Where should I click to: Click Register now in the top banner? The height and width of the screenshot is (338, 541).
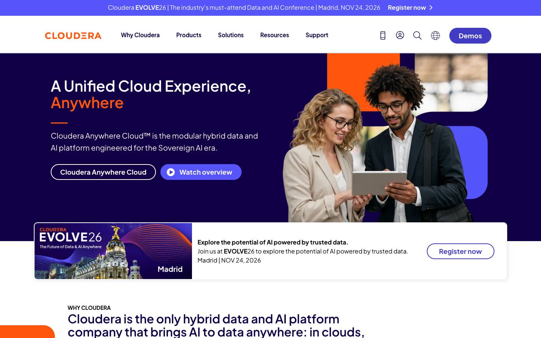tap(407, 8)
